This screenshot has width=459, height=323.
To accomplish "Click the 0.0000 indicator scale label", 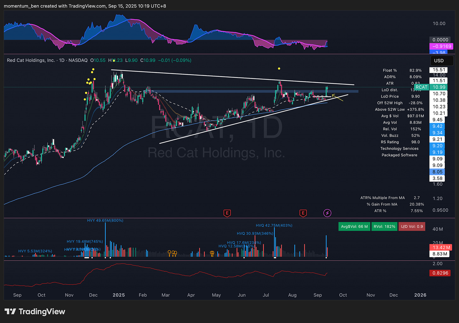I will pyautogui.click(x=440, y=40).
